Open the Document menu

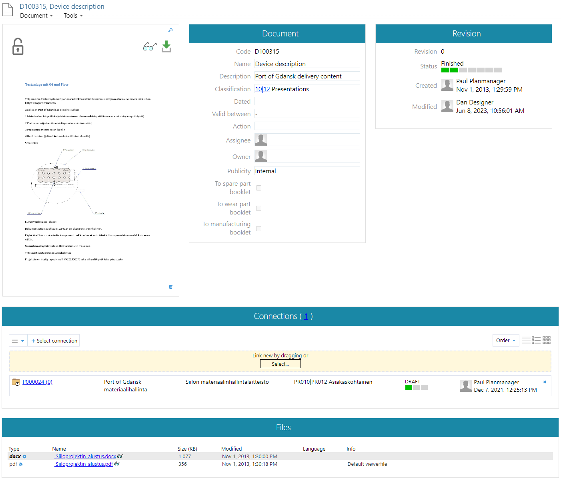click(x=36, y=16)
